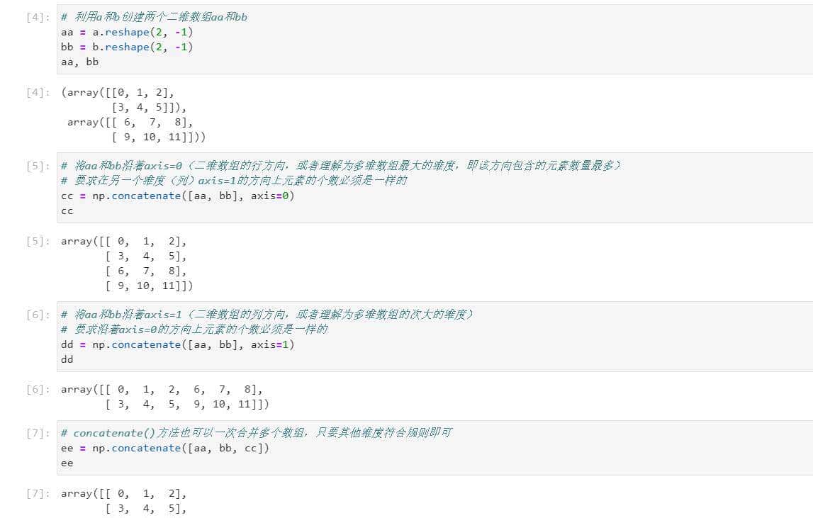Click the first comment line in cell 5

click(x=340, y=166)
